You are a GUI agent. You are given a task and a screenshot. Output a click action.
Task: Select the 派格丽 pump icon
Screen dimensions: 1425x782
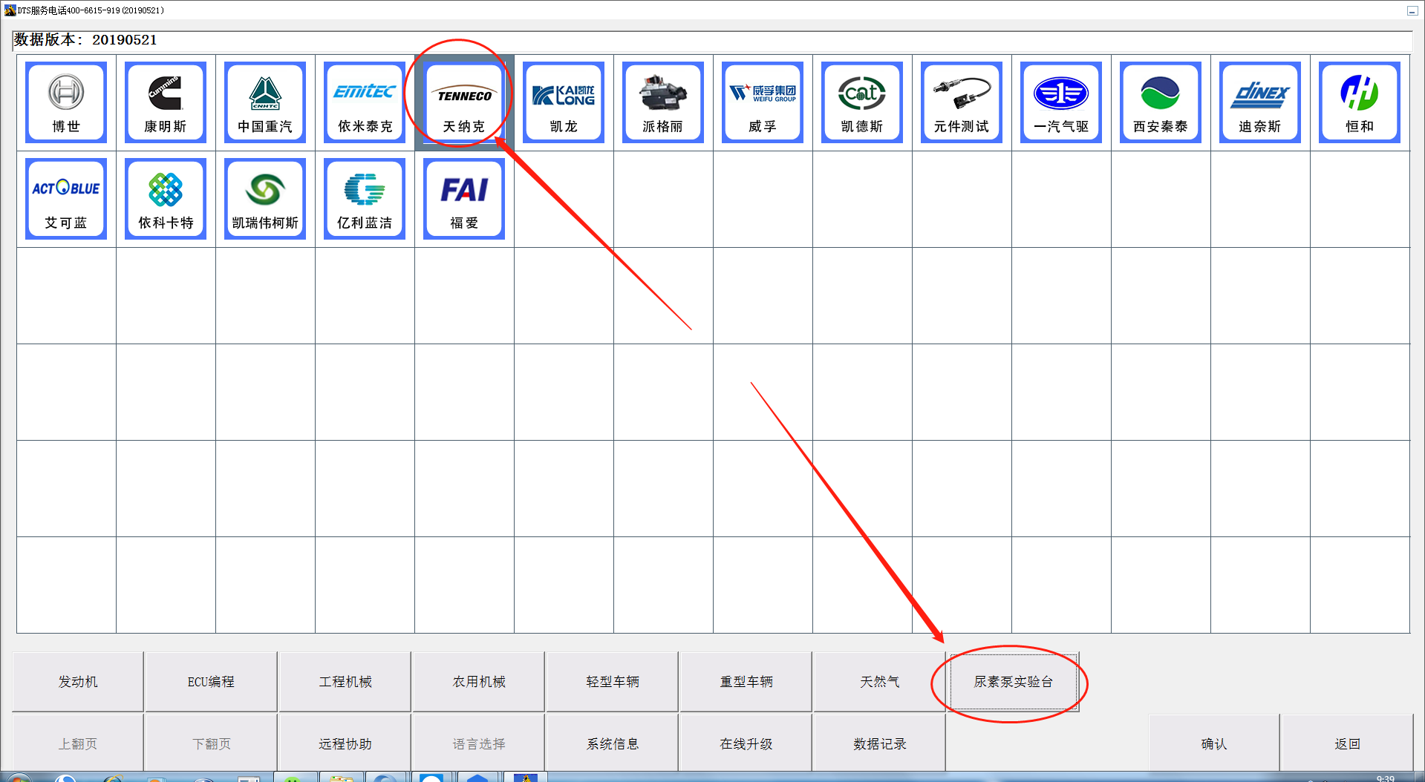(663, 102)
